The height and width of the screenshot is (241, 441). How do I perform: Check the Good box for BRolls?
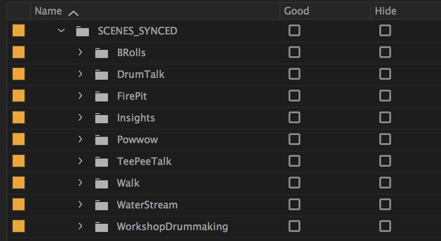pyautogui.click(x=294, y=53)
